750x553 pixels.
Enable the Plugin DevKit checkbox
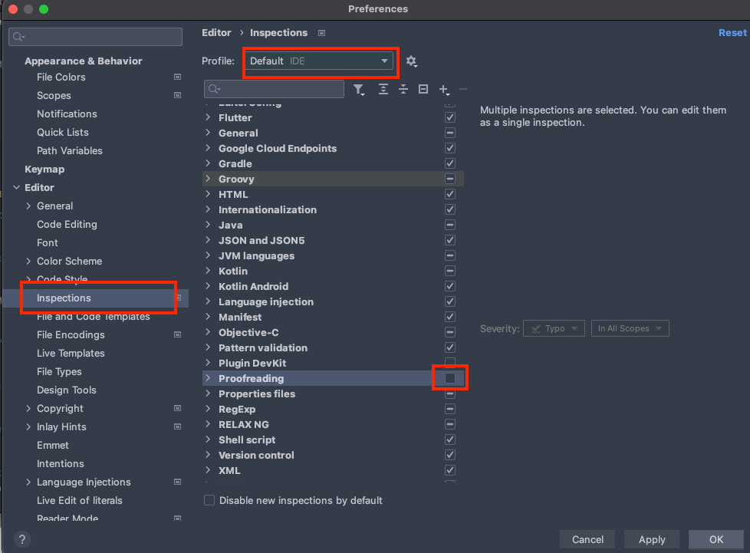point(450,362)
